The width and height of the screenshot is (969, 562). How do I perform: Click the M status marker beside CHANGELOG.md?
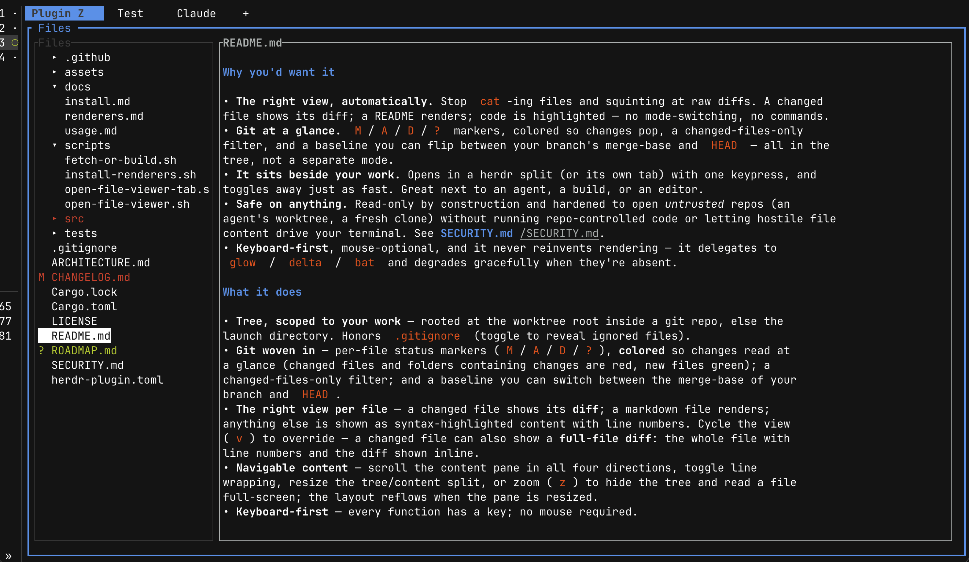point(41,277)
